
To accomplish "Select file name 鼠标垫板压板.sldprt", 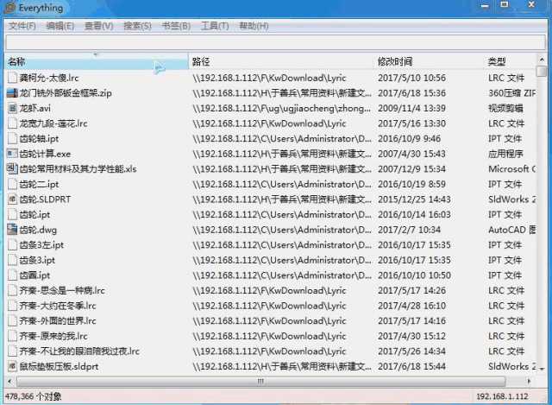I will (x=59, y=367).
